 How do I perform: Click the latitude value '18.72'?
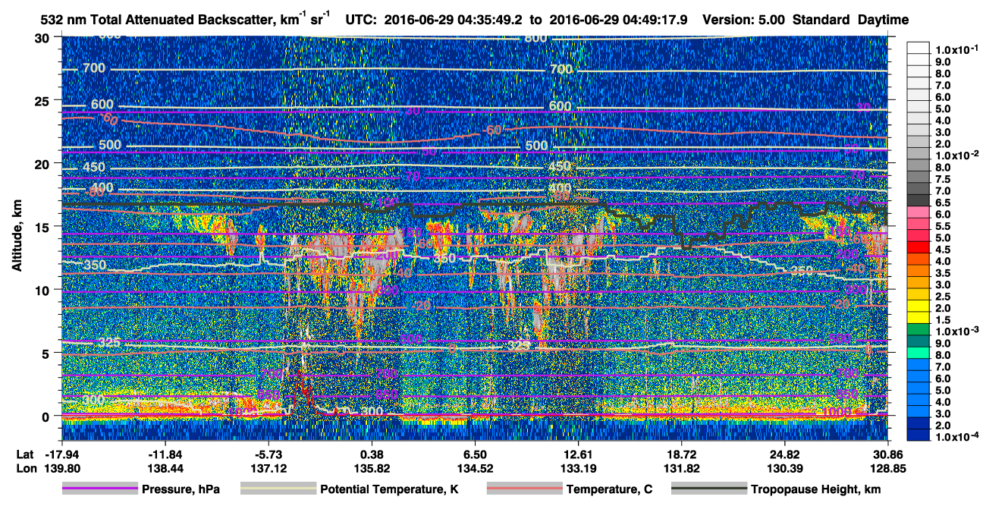pyautogui.click(x=682, y=454)
